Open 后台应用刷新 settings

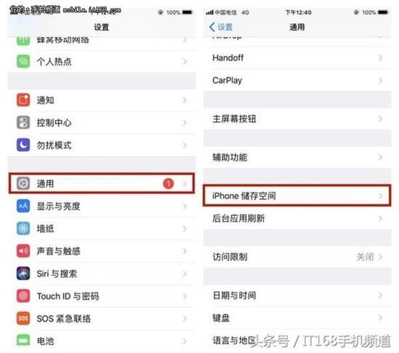coord(297,219)
